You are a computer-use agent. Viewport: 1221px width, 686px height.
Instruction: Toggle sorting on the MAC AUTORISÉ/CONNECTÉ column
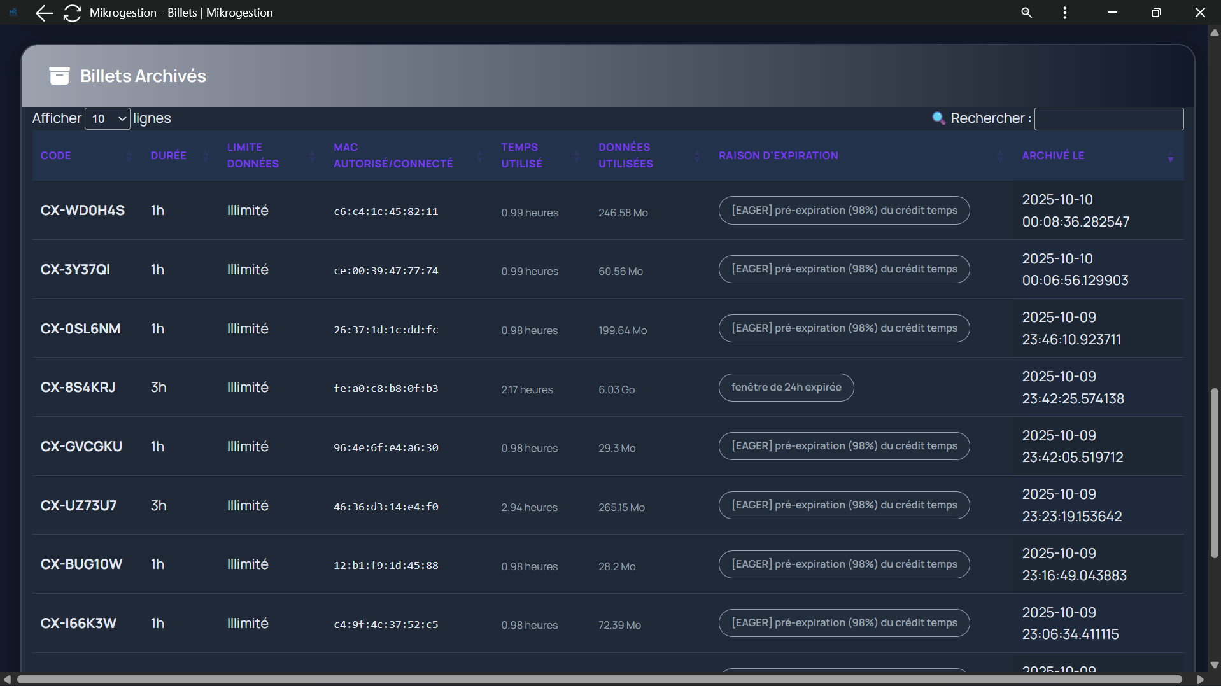pos(480,155)
